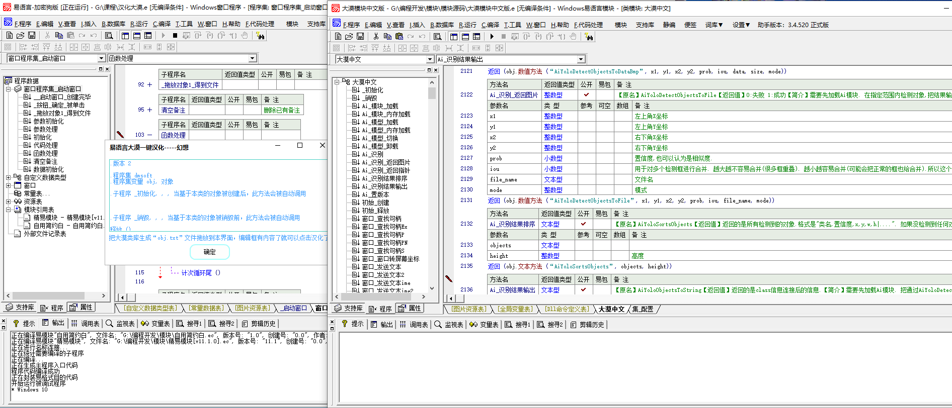Select Ai_模型_加载 in the 大漠中文 tree
This screenshot has width=952, height=408.
(x=380, y=122)
